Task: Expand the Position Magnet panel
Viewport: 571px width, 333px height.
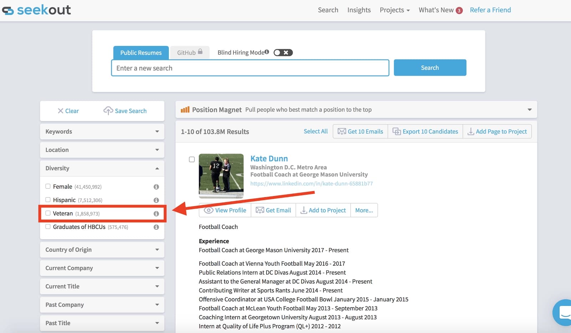Action: [x=529, y=110]
